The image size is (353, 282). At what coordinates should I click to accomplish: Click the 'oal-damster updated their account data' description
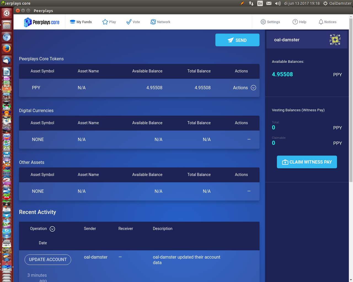(x=187, y=260)
